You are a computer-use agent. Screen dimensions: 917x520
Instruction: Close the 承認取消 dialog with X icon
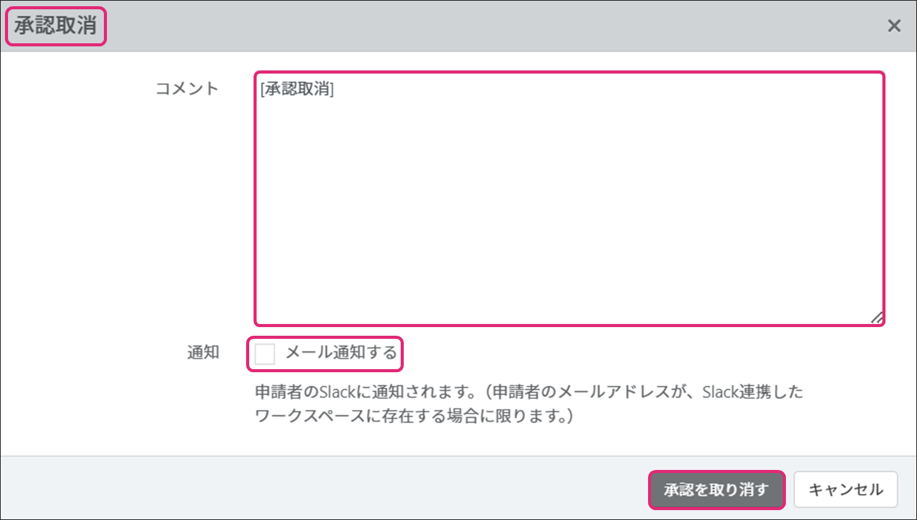[x=894, y=26]
